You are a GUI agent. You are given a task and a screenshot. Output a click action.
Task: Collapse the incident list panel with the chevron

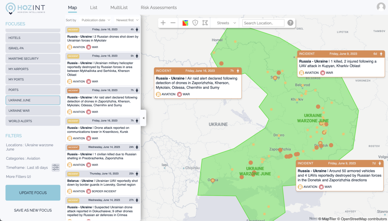tap(143, 118)
